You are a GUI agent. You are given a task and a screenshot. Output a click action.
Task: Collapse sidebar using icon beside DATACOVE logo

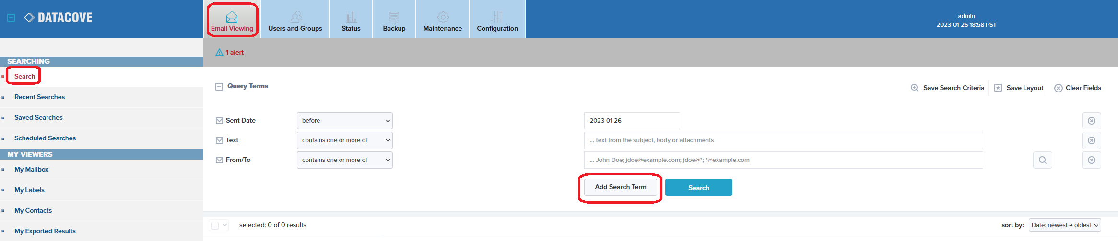click(x=11, y=18)
